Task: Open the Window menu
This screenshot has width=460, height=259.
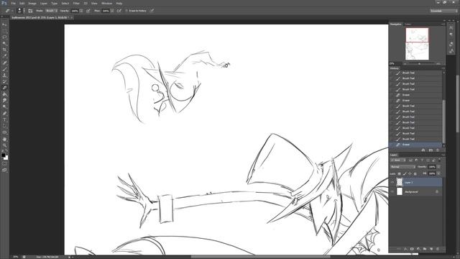Action: pyautogui.click(x=106, y=3)
